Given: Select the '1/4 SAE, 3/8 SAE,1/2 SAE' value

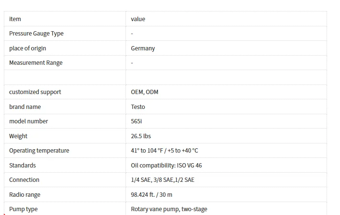Looking at the screenshot, I should point(163,180).
